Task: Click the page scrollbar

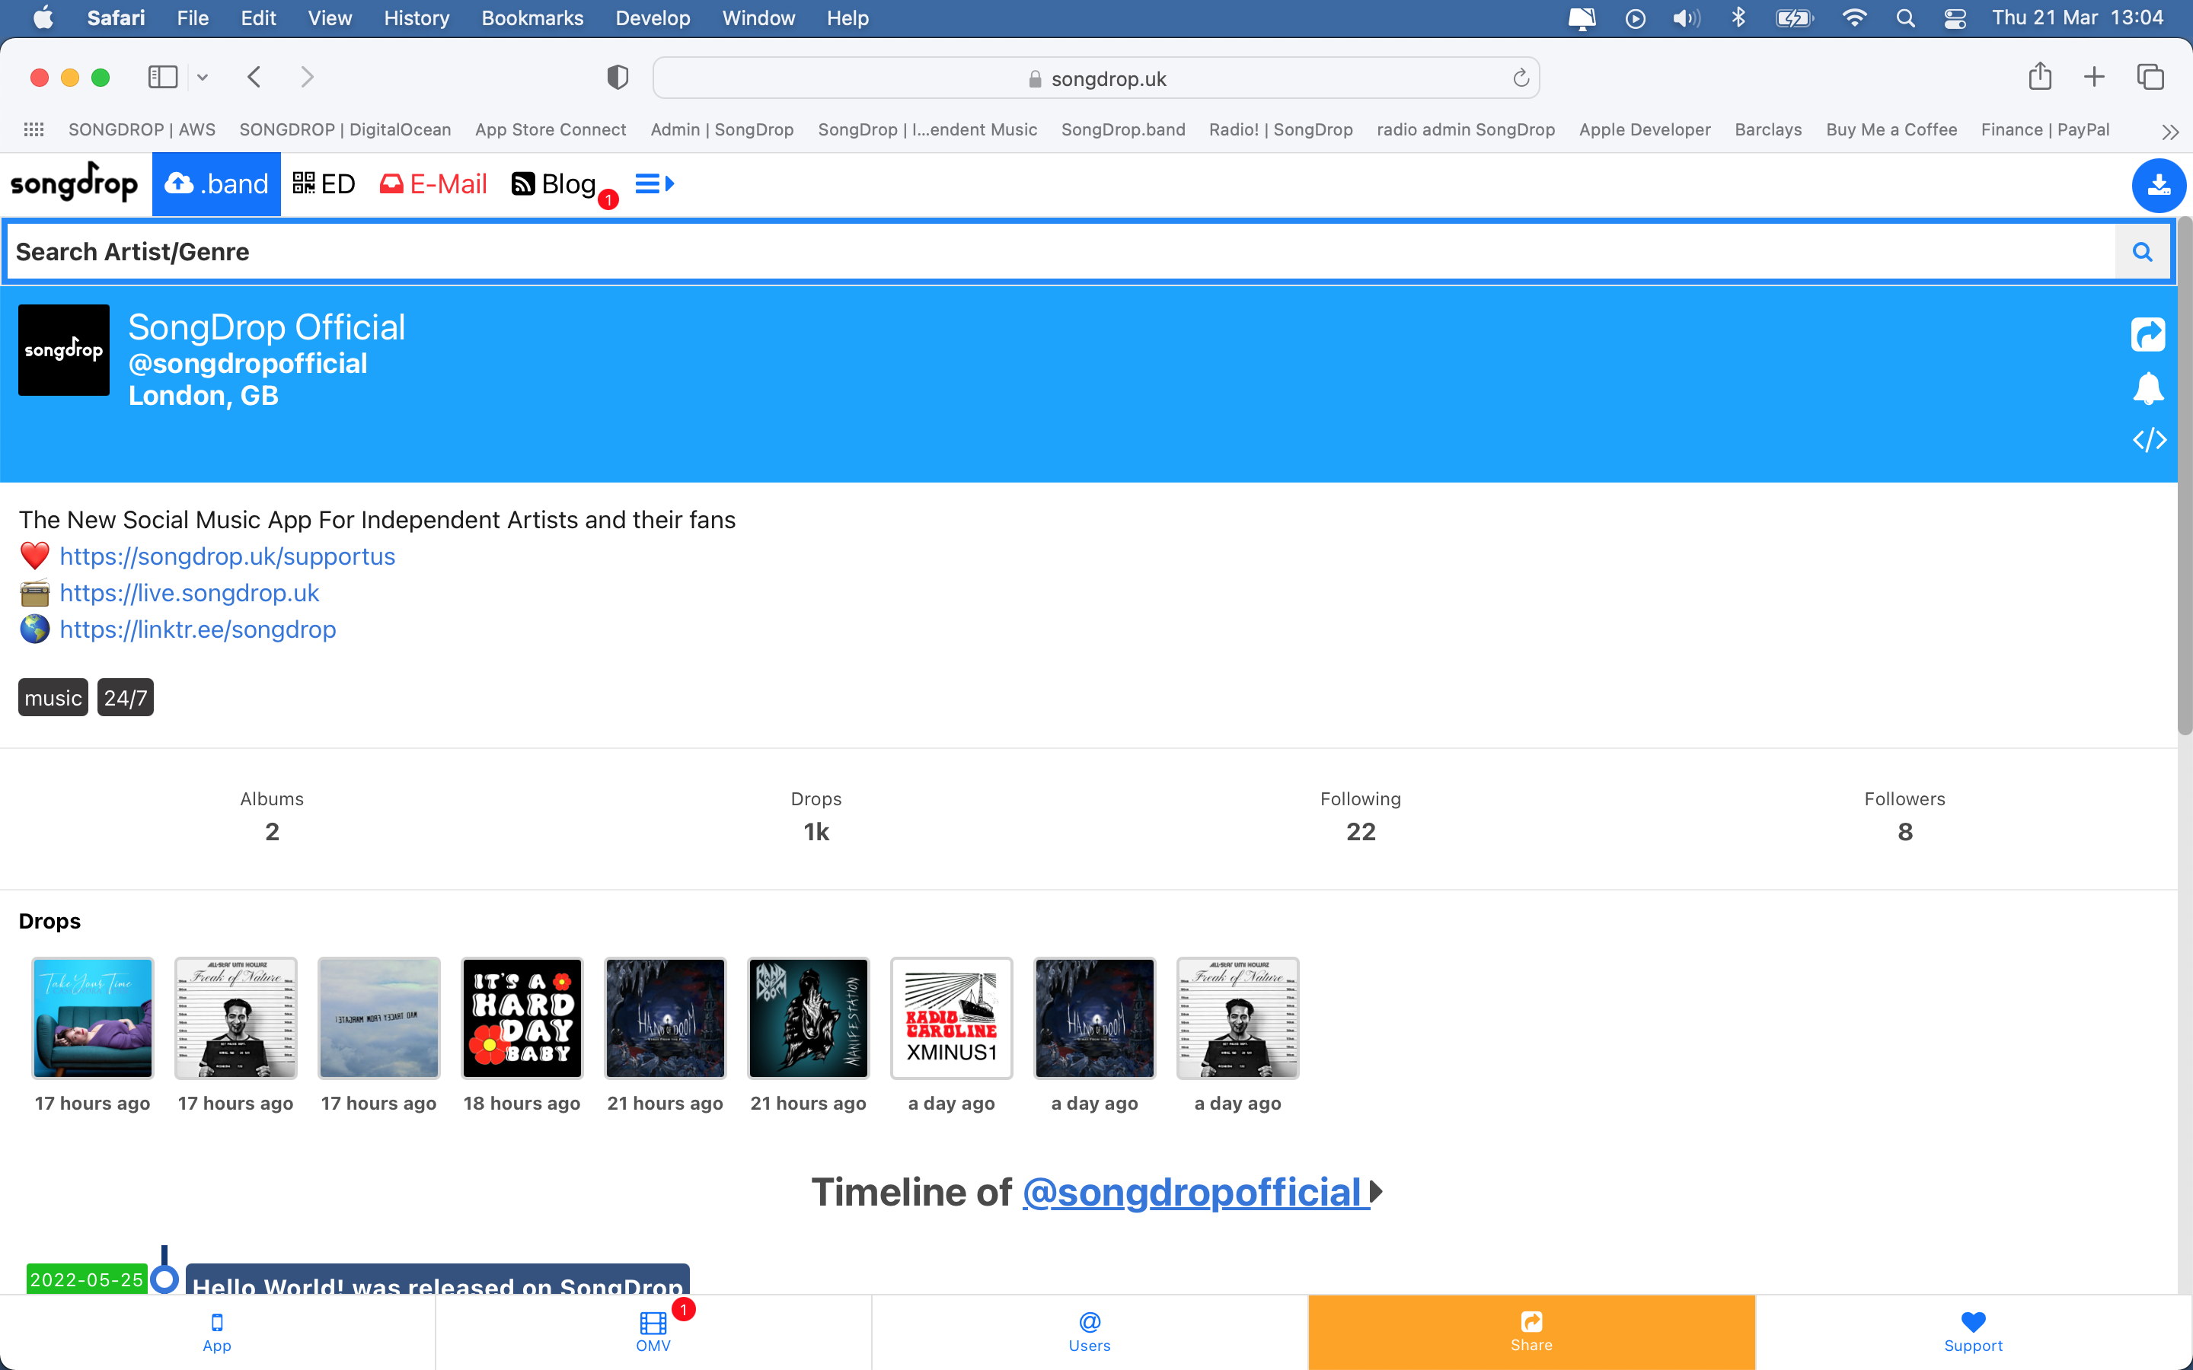Action: [2184, 476]
